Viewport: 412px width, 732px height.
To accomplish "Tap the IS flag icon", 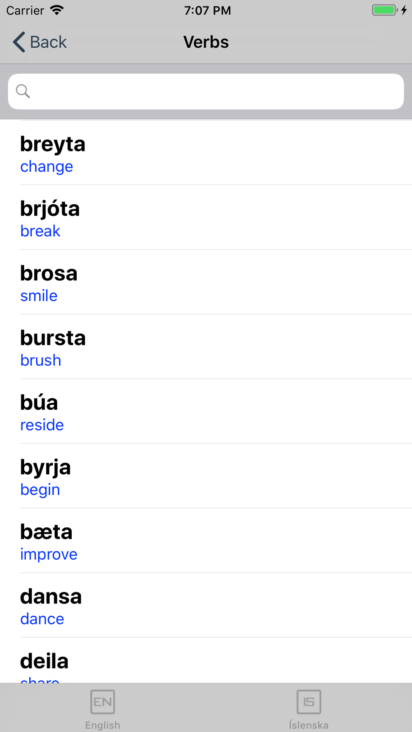I will (309, 702).
